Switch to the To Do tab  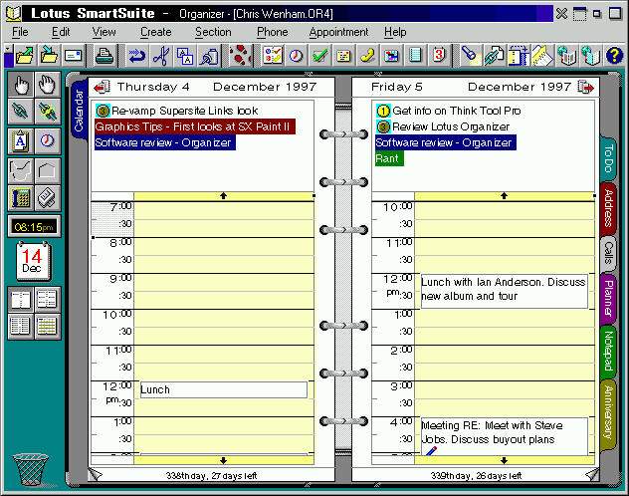[608, 157]
